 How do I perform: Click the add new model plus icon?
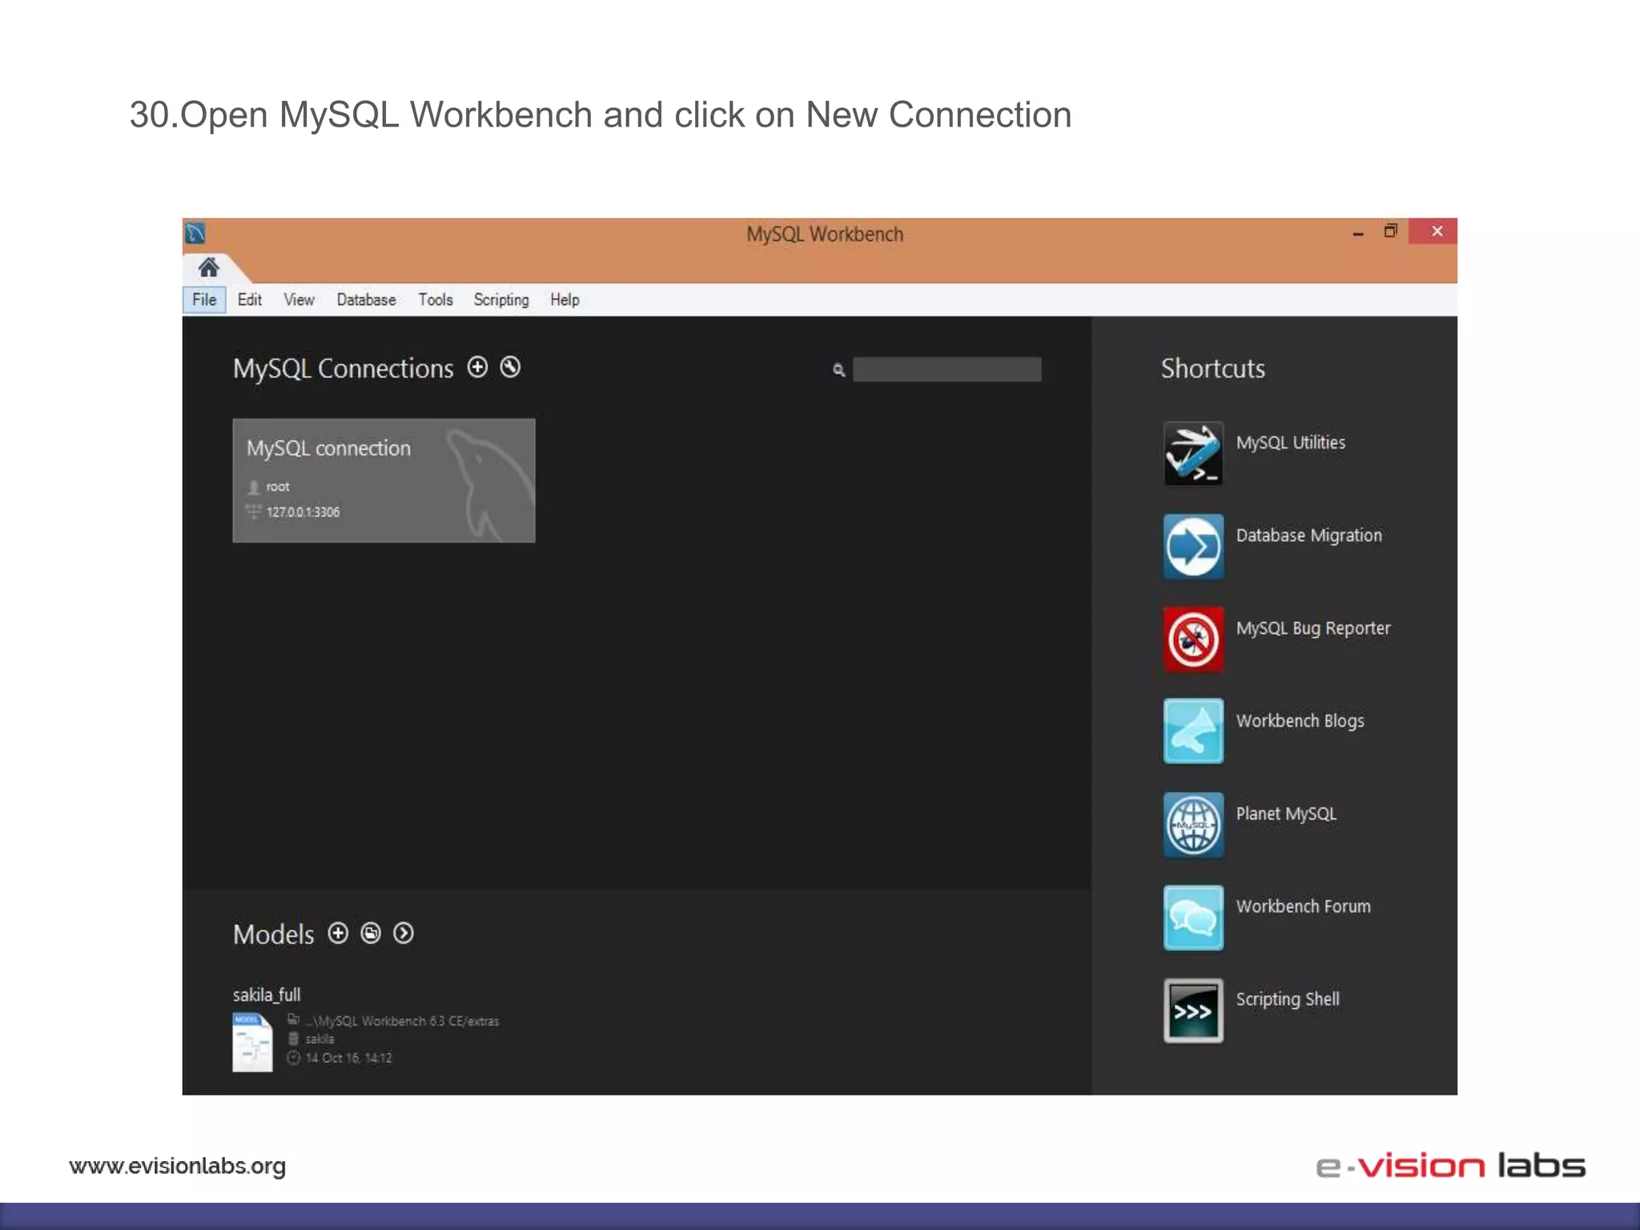click(338, 934)
